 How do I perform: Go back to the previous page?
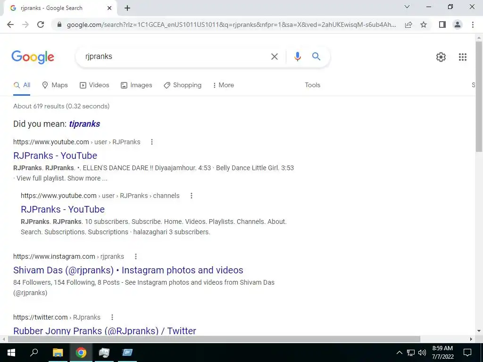point(10,25)
